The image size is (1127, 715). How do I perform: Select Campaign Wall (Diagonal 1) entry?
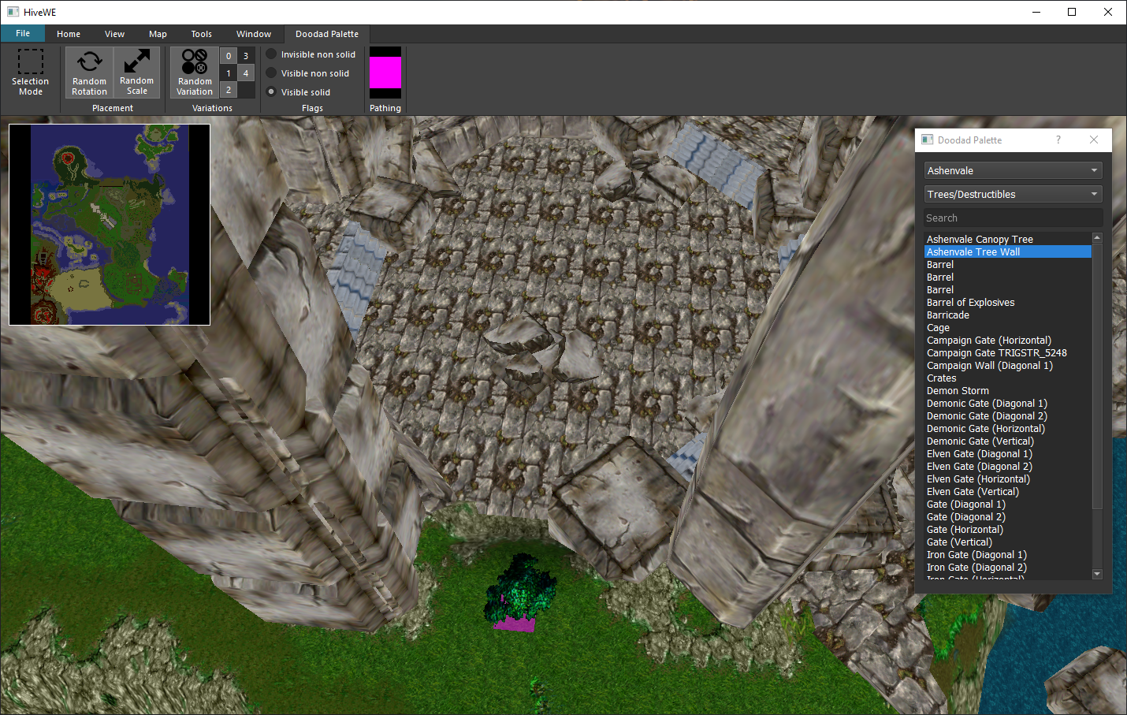(1008, 365)
